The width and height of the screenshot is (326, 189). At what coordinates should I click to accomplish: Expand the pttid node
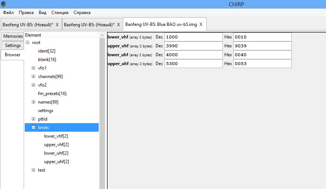[x=33, y=119]
